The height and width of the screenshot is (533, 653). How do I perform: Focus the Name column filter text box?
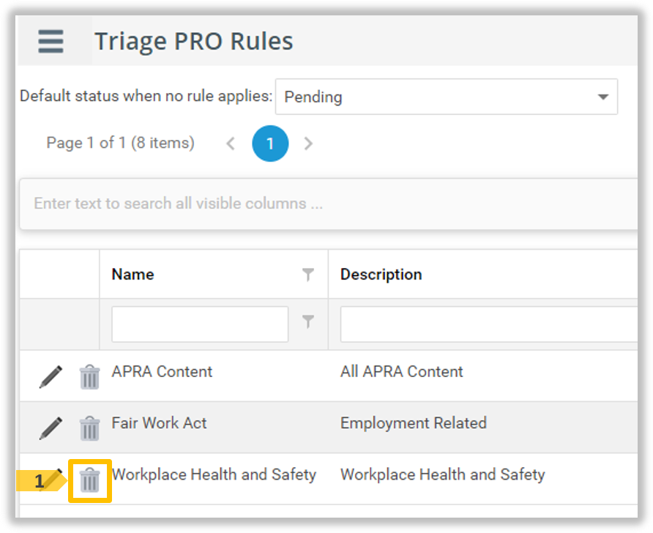pos(200,324)
